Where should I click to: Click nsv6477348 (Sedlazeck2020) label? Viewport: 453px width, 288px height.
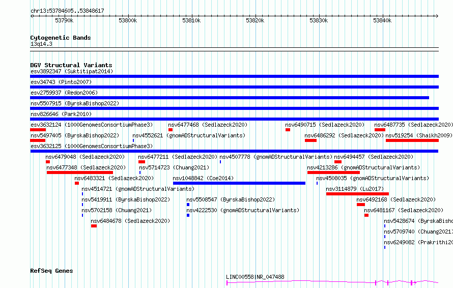(x=86, y=167)
